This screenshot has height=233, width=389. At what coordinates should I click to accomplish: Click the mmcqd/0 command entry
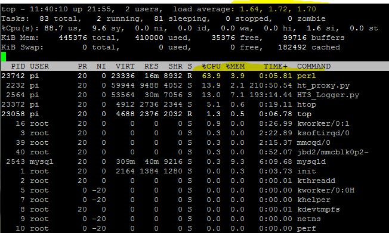[314, 142]
